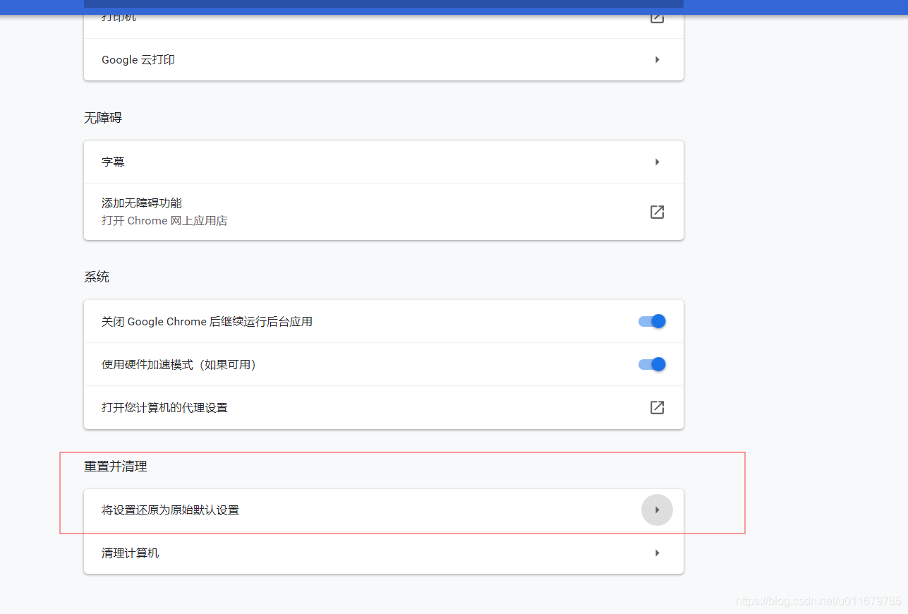Expand 字幕 row arrow

pyautogui.click(x=657, y=162)
